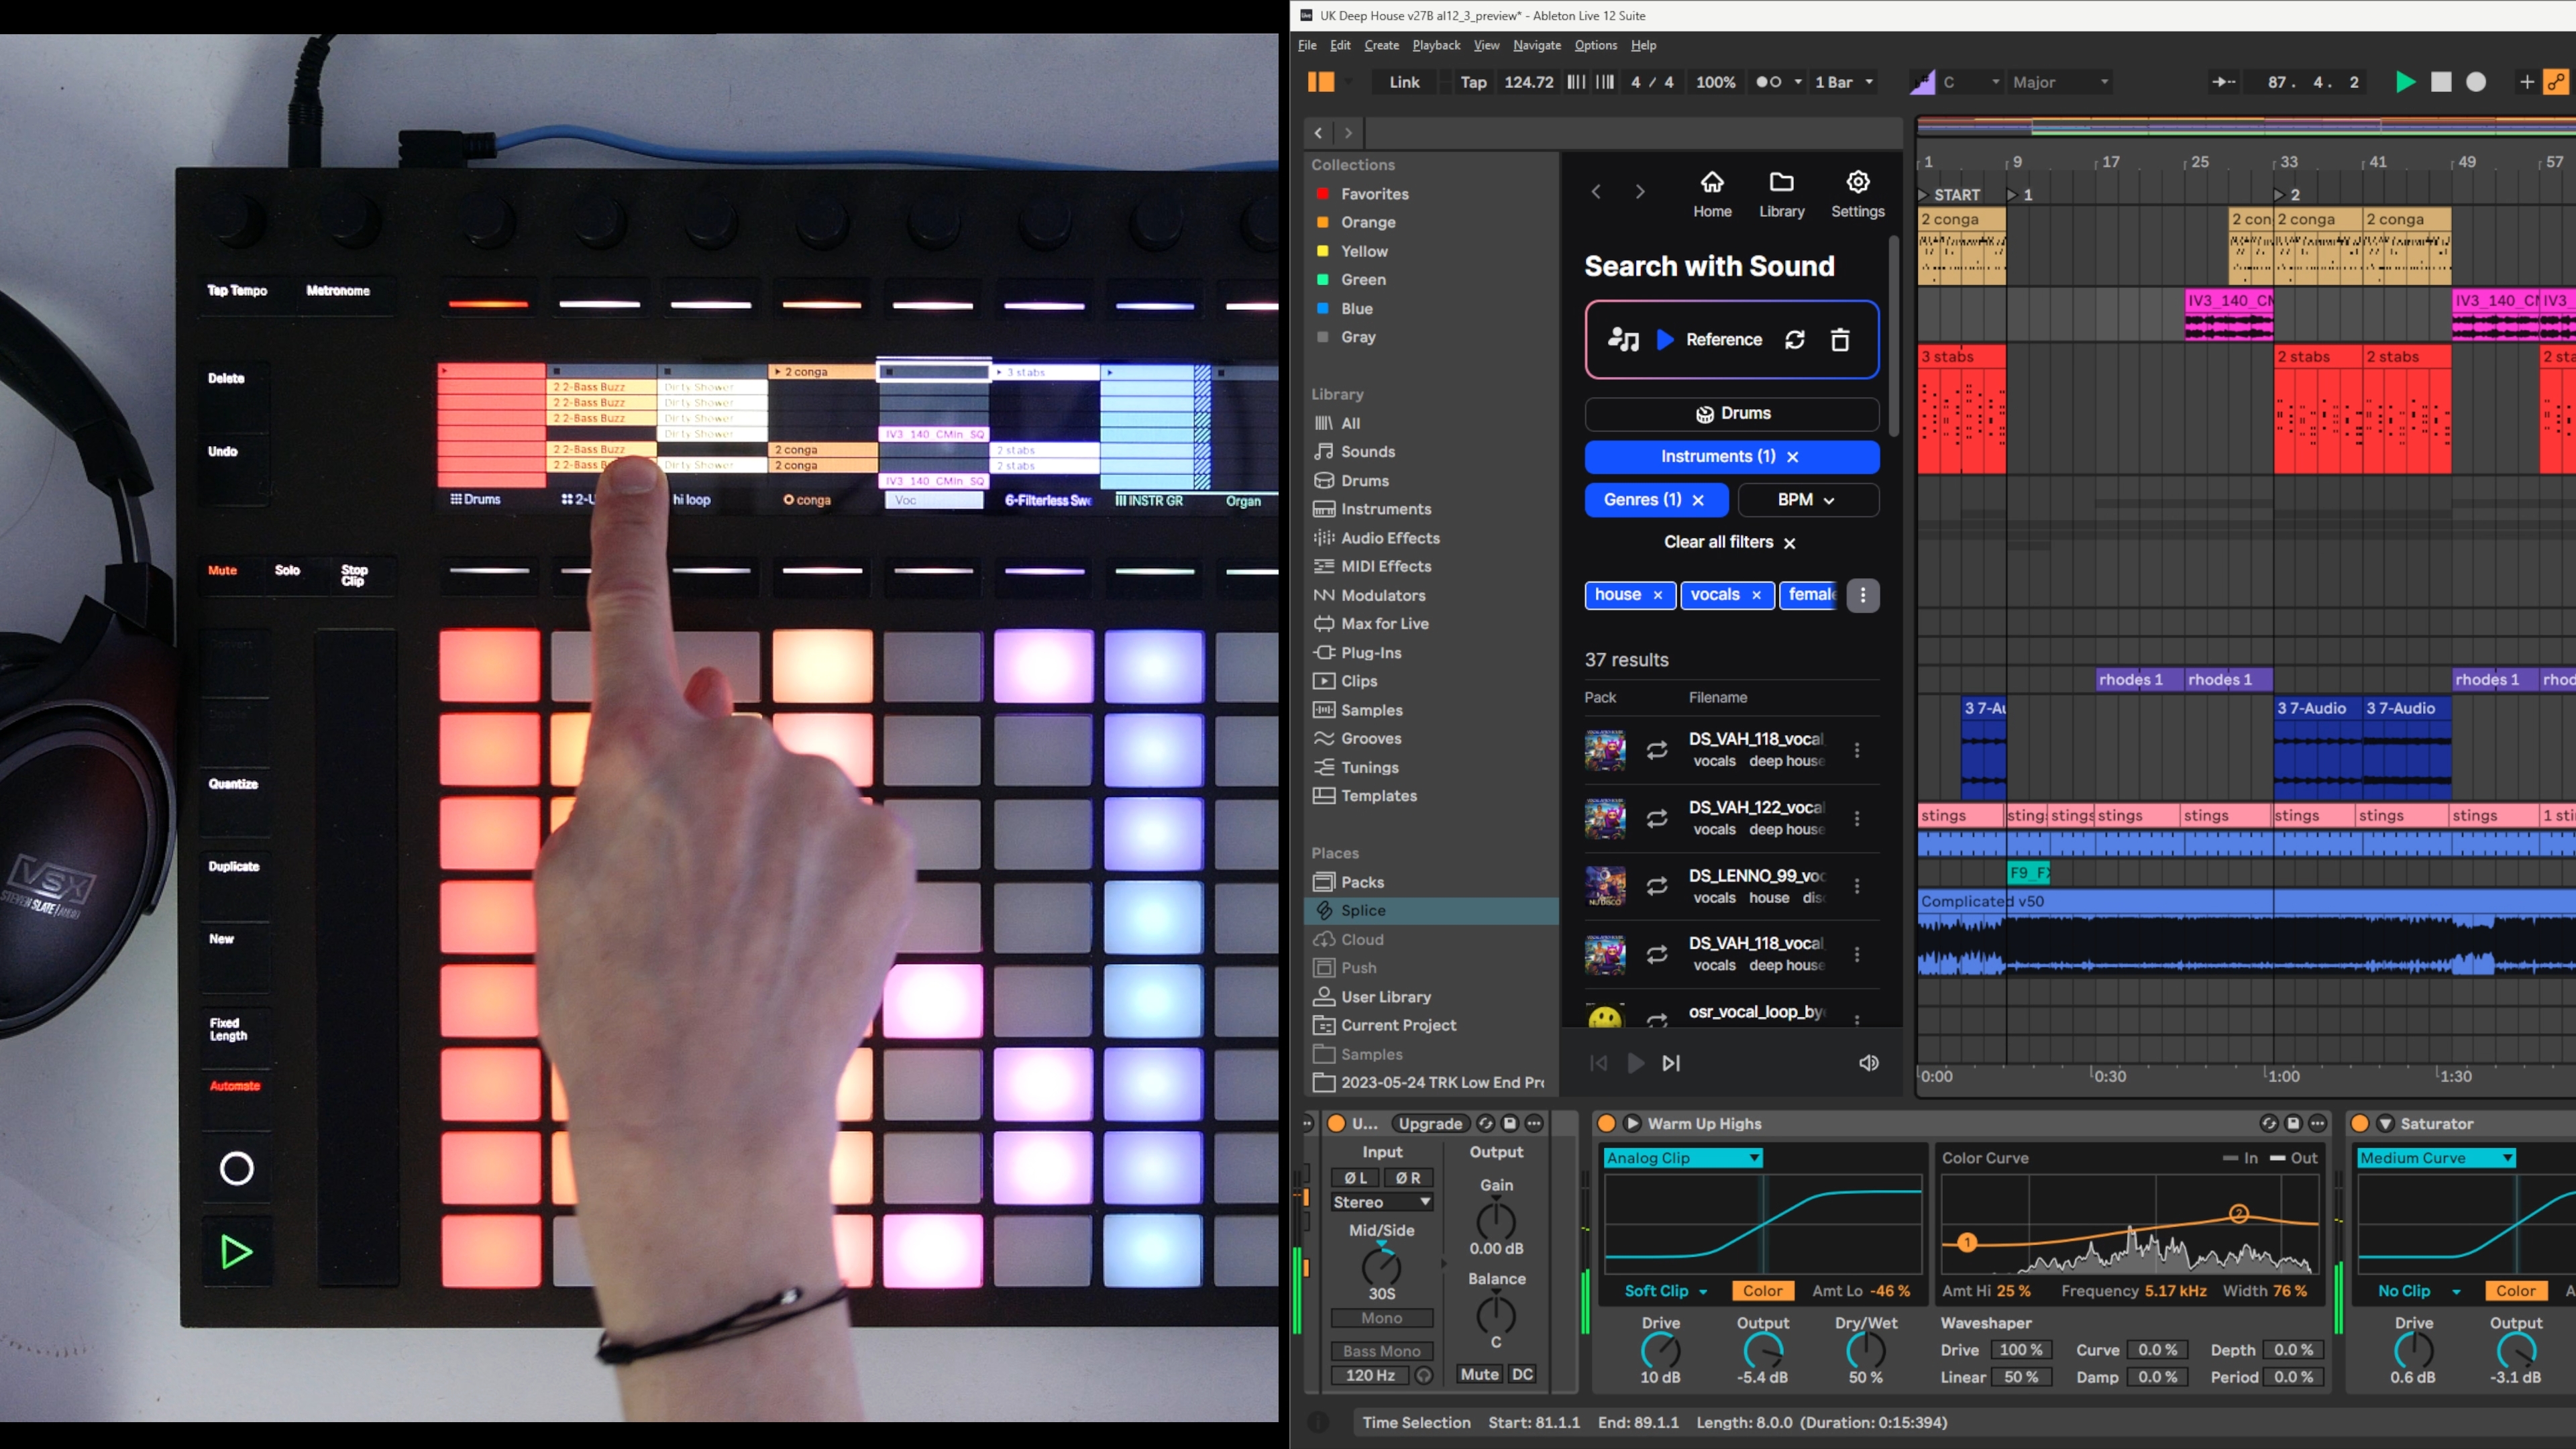Open Splice Settings gear
2576x1449 pixels.
(x=1857, y=183)
